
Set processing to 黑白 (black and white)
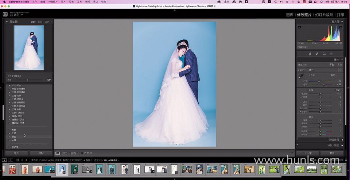click(x=339, y=64)
